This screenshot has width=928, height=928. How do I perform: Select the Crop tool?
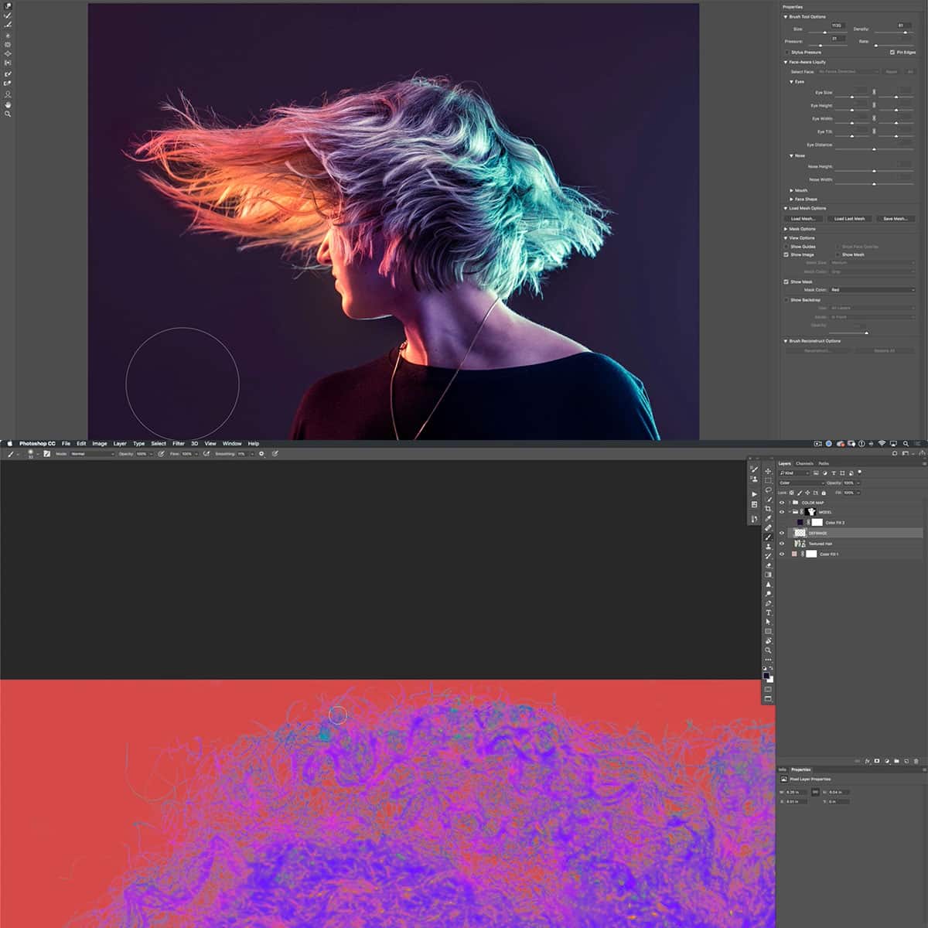point(768,509)
